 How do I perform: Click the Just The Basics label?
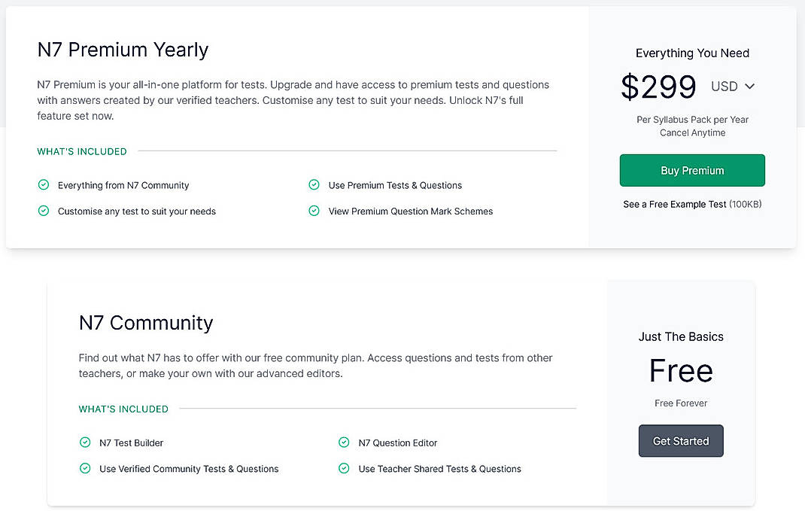pos(680,337)
